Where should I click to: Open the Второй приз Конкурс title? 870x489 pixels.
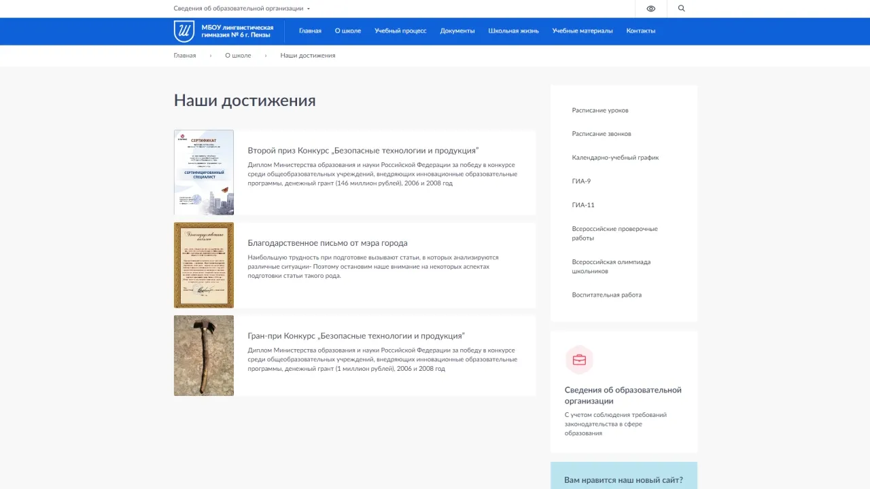tap(363, 151)
